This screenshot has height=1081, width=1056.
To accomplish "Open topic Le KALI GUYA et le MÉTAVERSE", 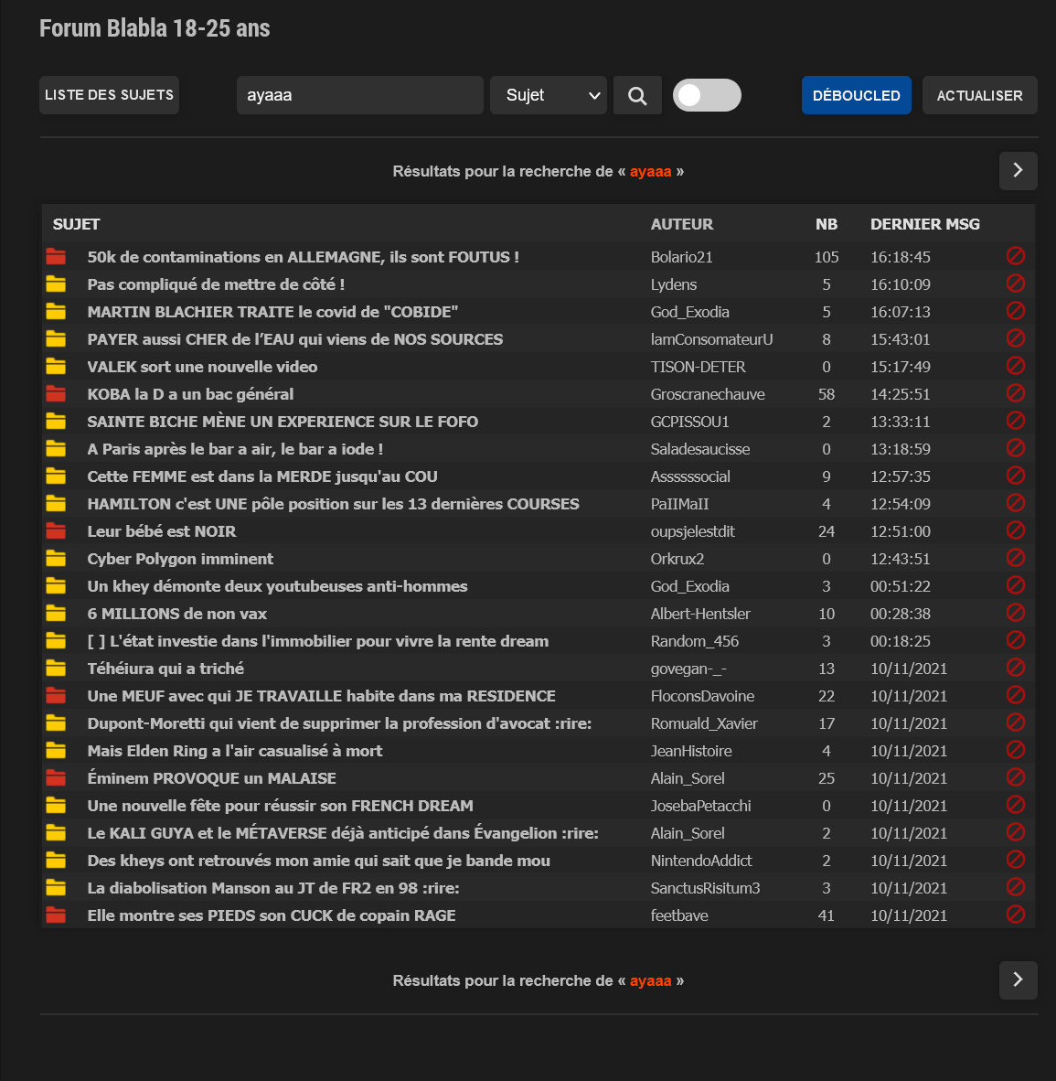I will tap(343, 833).
